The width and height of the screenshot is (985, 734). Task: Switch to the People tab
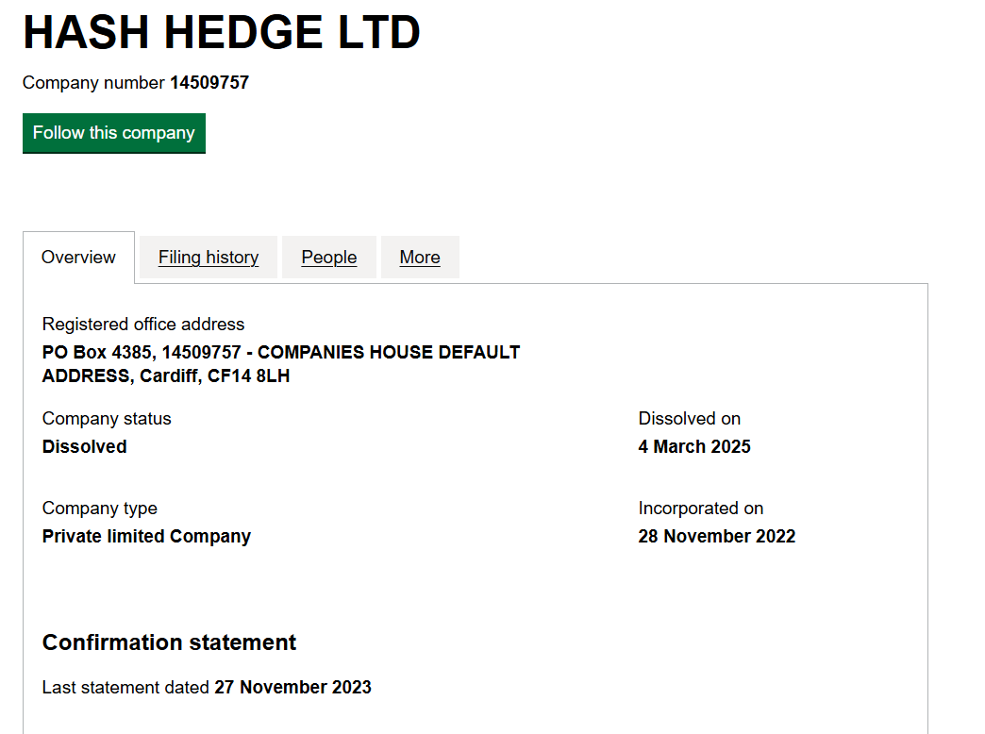coord(329,258)
